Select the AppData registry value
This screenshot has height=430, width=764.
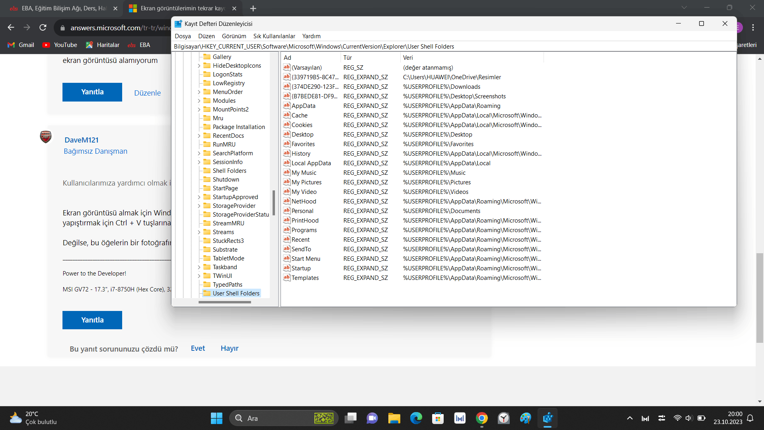303,106
